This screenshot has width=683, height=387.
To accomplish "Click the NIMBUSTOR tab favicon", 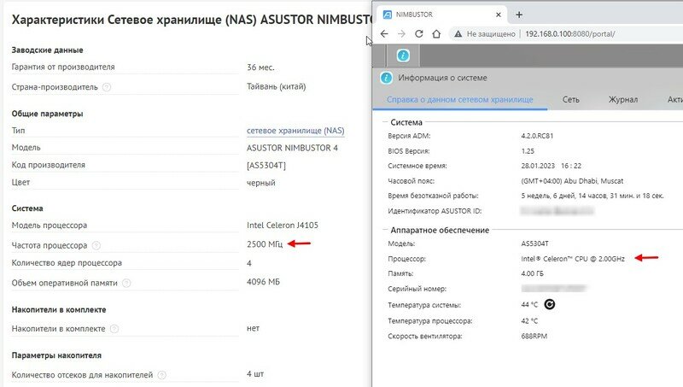I will tap(387, 15).
